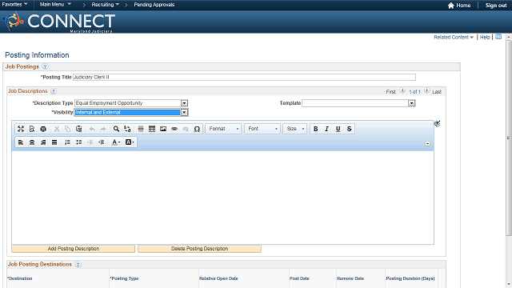Screen dimensions: 512x288
Task: Open the Main Menu
Action: 55,5
